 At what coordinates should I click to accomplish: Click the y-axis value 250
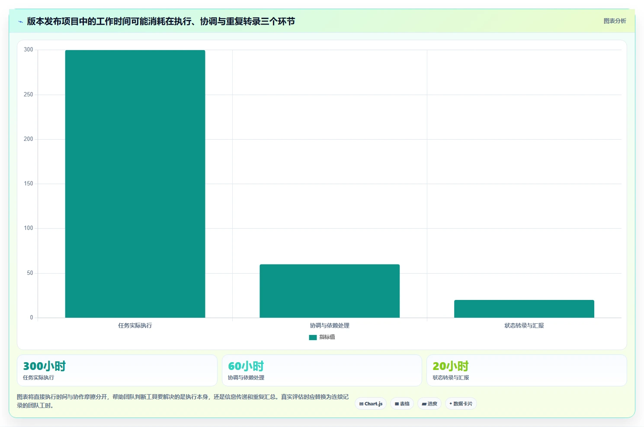pos(29,95)
